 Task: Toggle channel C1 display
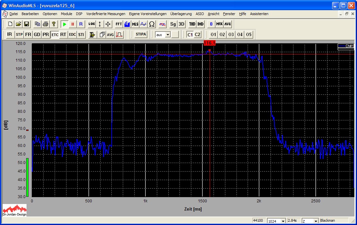(190, 34)
